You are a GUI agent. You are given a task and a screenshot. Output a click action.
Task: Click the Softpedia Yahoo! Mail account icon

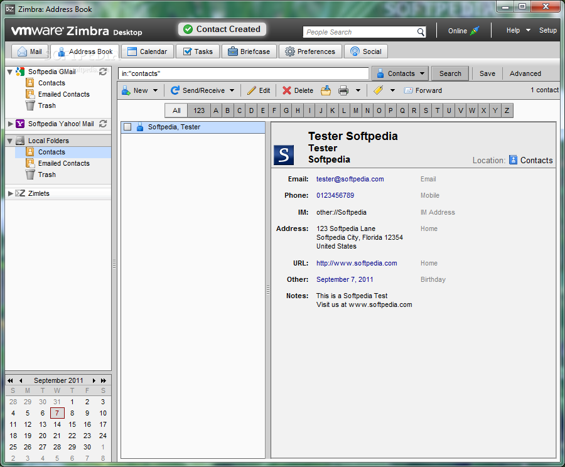point(20,124)
